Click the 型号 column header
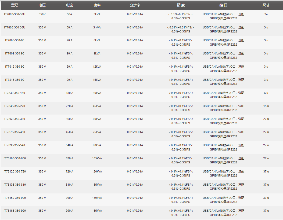 coord(15,5)
